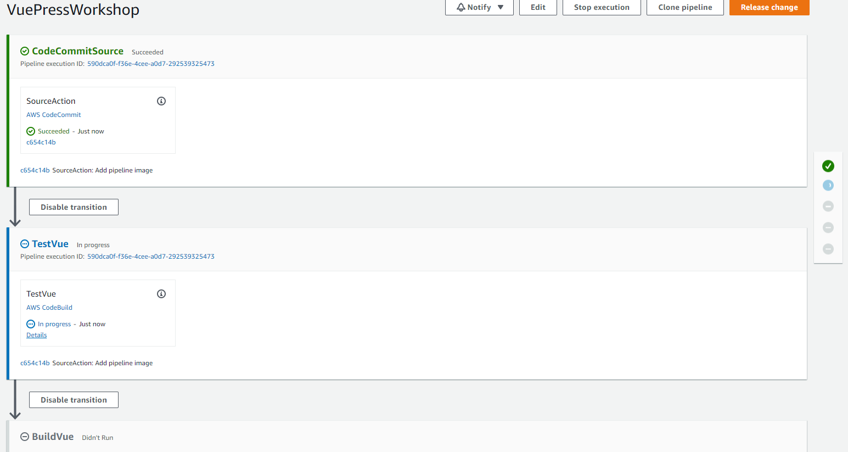The width and height of the screenshot is (848, 452).
Task: Open TestVue action info icon
Action: pyautogui.click(x=161, y=294)
